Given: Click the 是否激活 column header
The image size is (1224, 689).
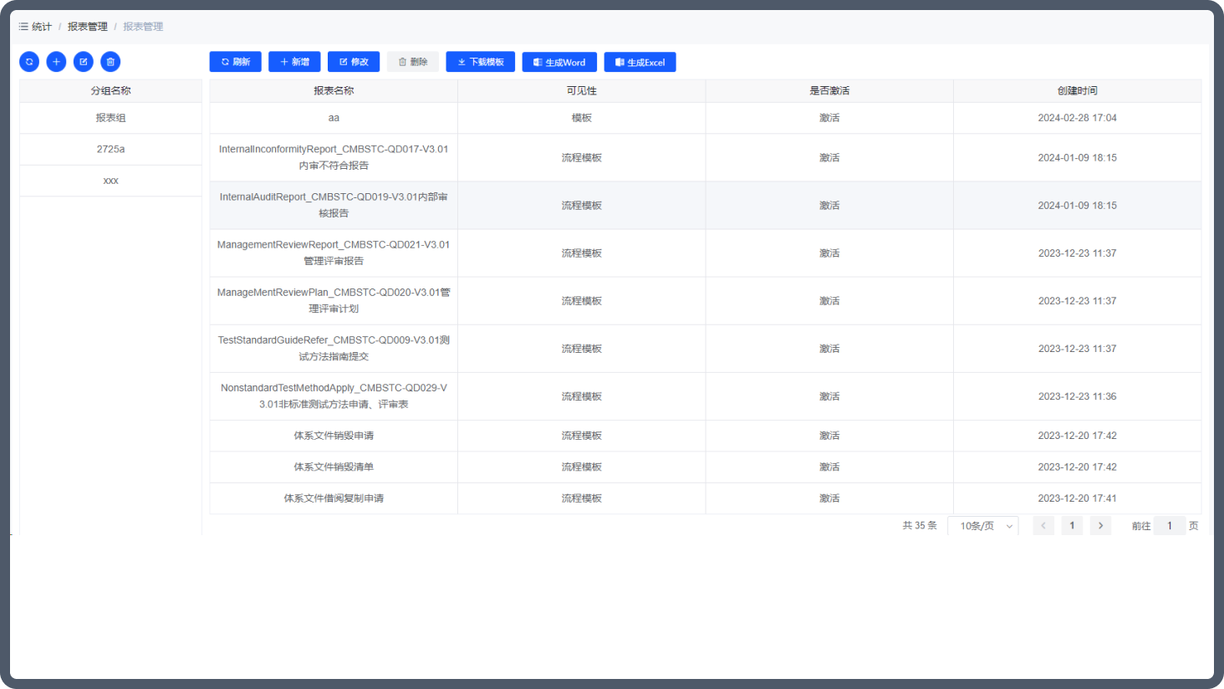Looking at the screenshot, I should point(829,91).
